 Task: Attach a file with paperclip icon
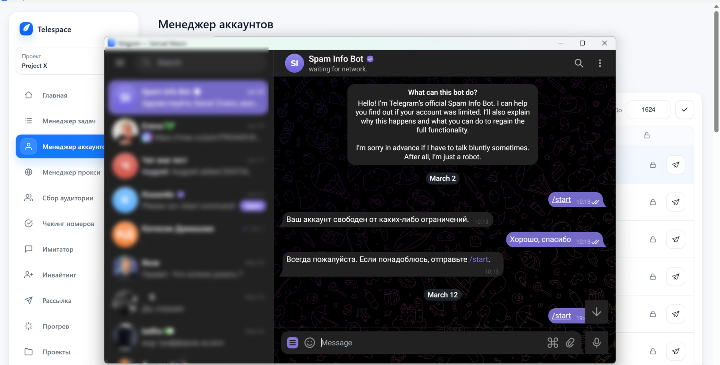point(570,343)
